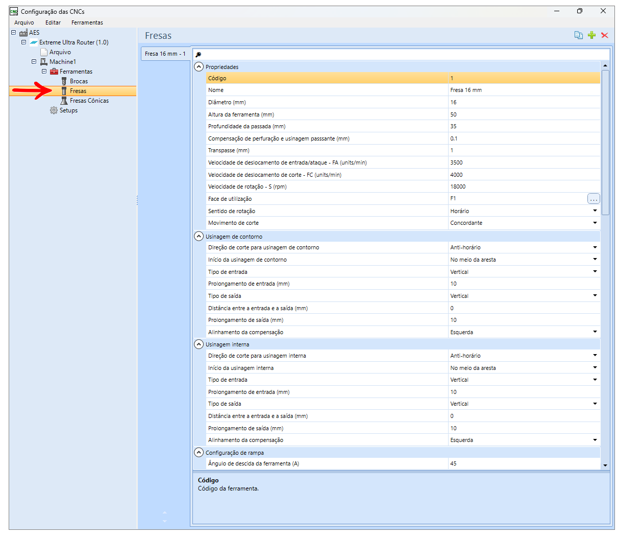The width and height of the screenshot is (617, 536).
Task: Select Machine1 in the tree
Action: click(63, 62)
